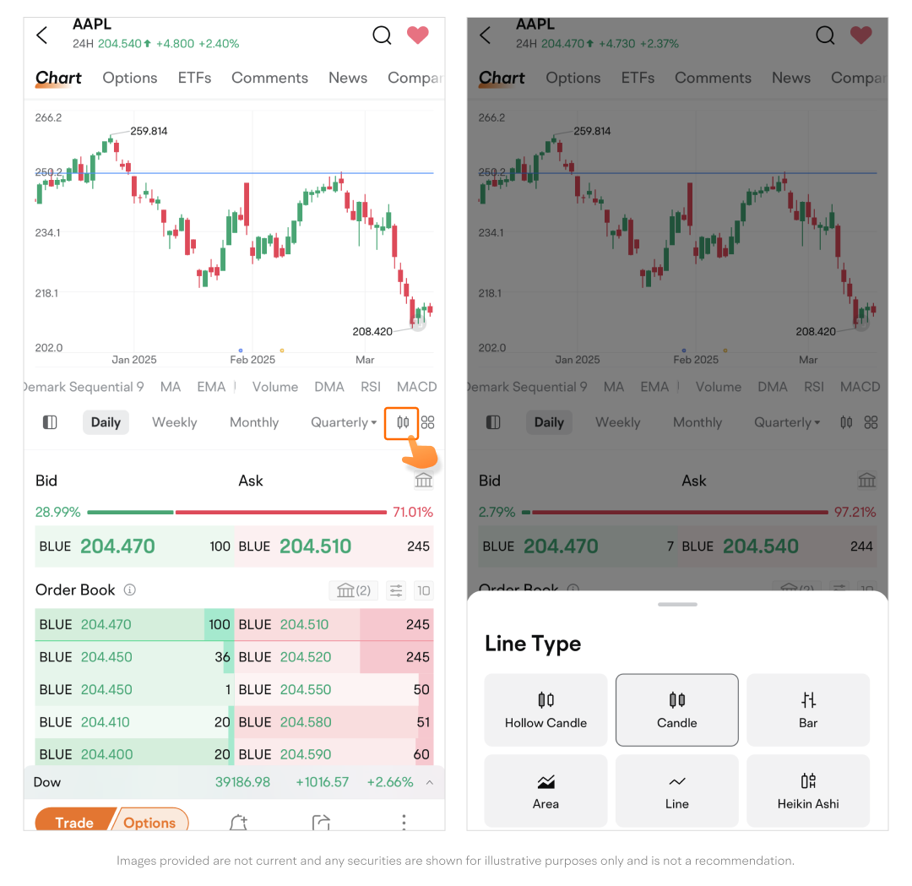Screen dimensions: 912x886
Task: Open the Order Book filter settings icon
Action: [x=395, y=590]
